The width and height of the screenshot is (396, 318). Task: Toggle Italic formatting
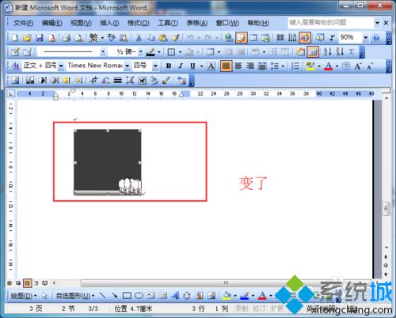pyautogui.click(x=181, y=66)
